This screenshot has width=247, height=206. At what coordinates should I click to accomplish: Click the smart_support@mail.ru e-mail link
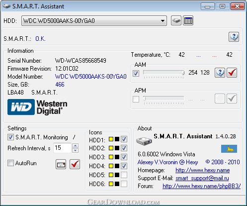(x=202, y=178)
